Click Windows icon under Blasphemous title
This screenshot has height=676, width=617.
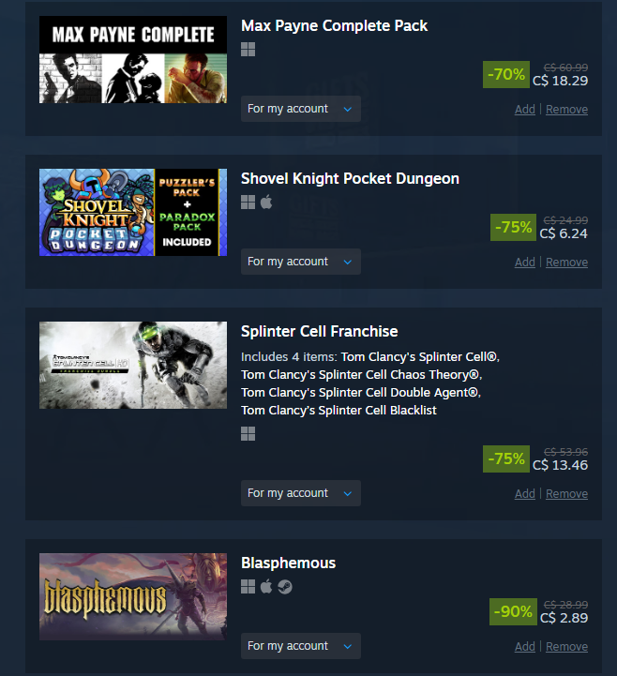248,586
